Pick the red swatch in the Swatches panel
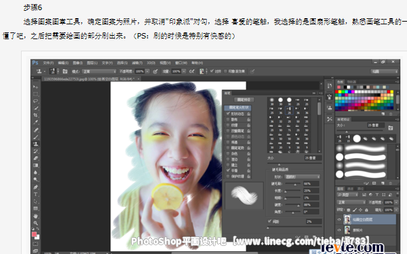The height and width of the screenshot is (254, 407). pos(337,92)
